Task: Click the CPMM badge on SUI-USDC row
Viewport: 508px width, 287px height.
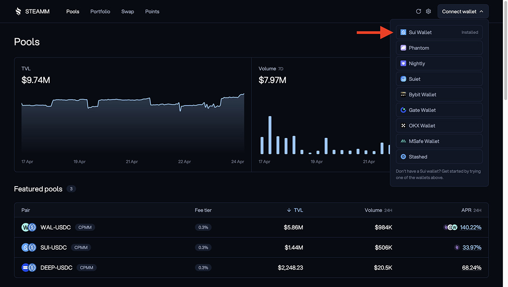Action: pyautogui.click(x=81, y=248)
